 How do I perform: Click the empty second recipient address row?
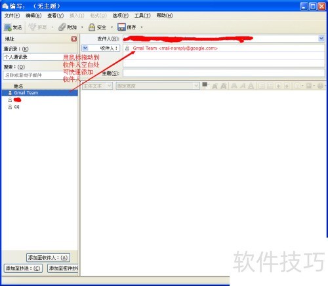(x=224, y=56)
